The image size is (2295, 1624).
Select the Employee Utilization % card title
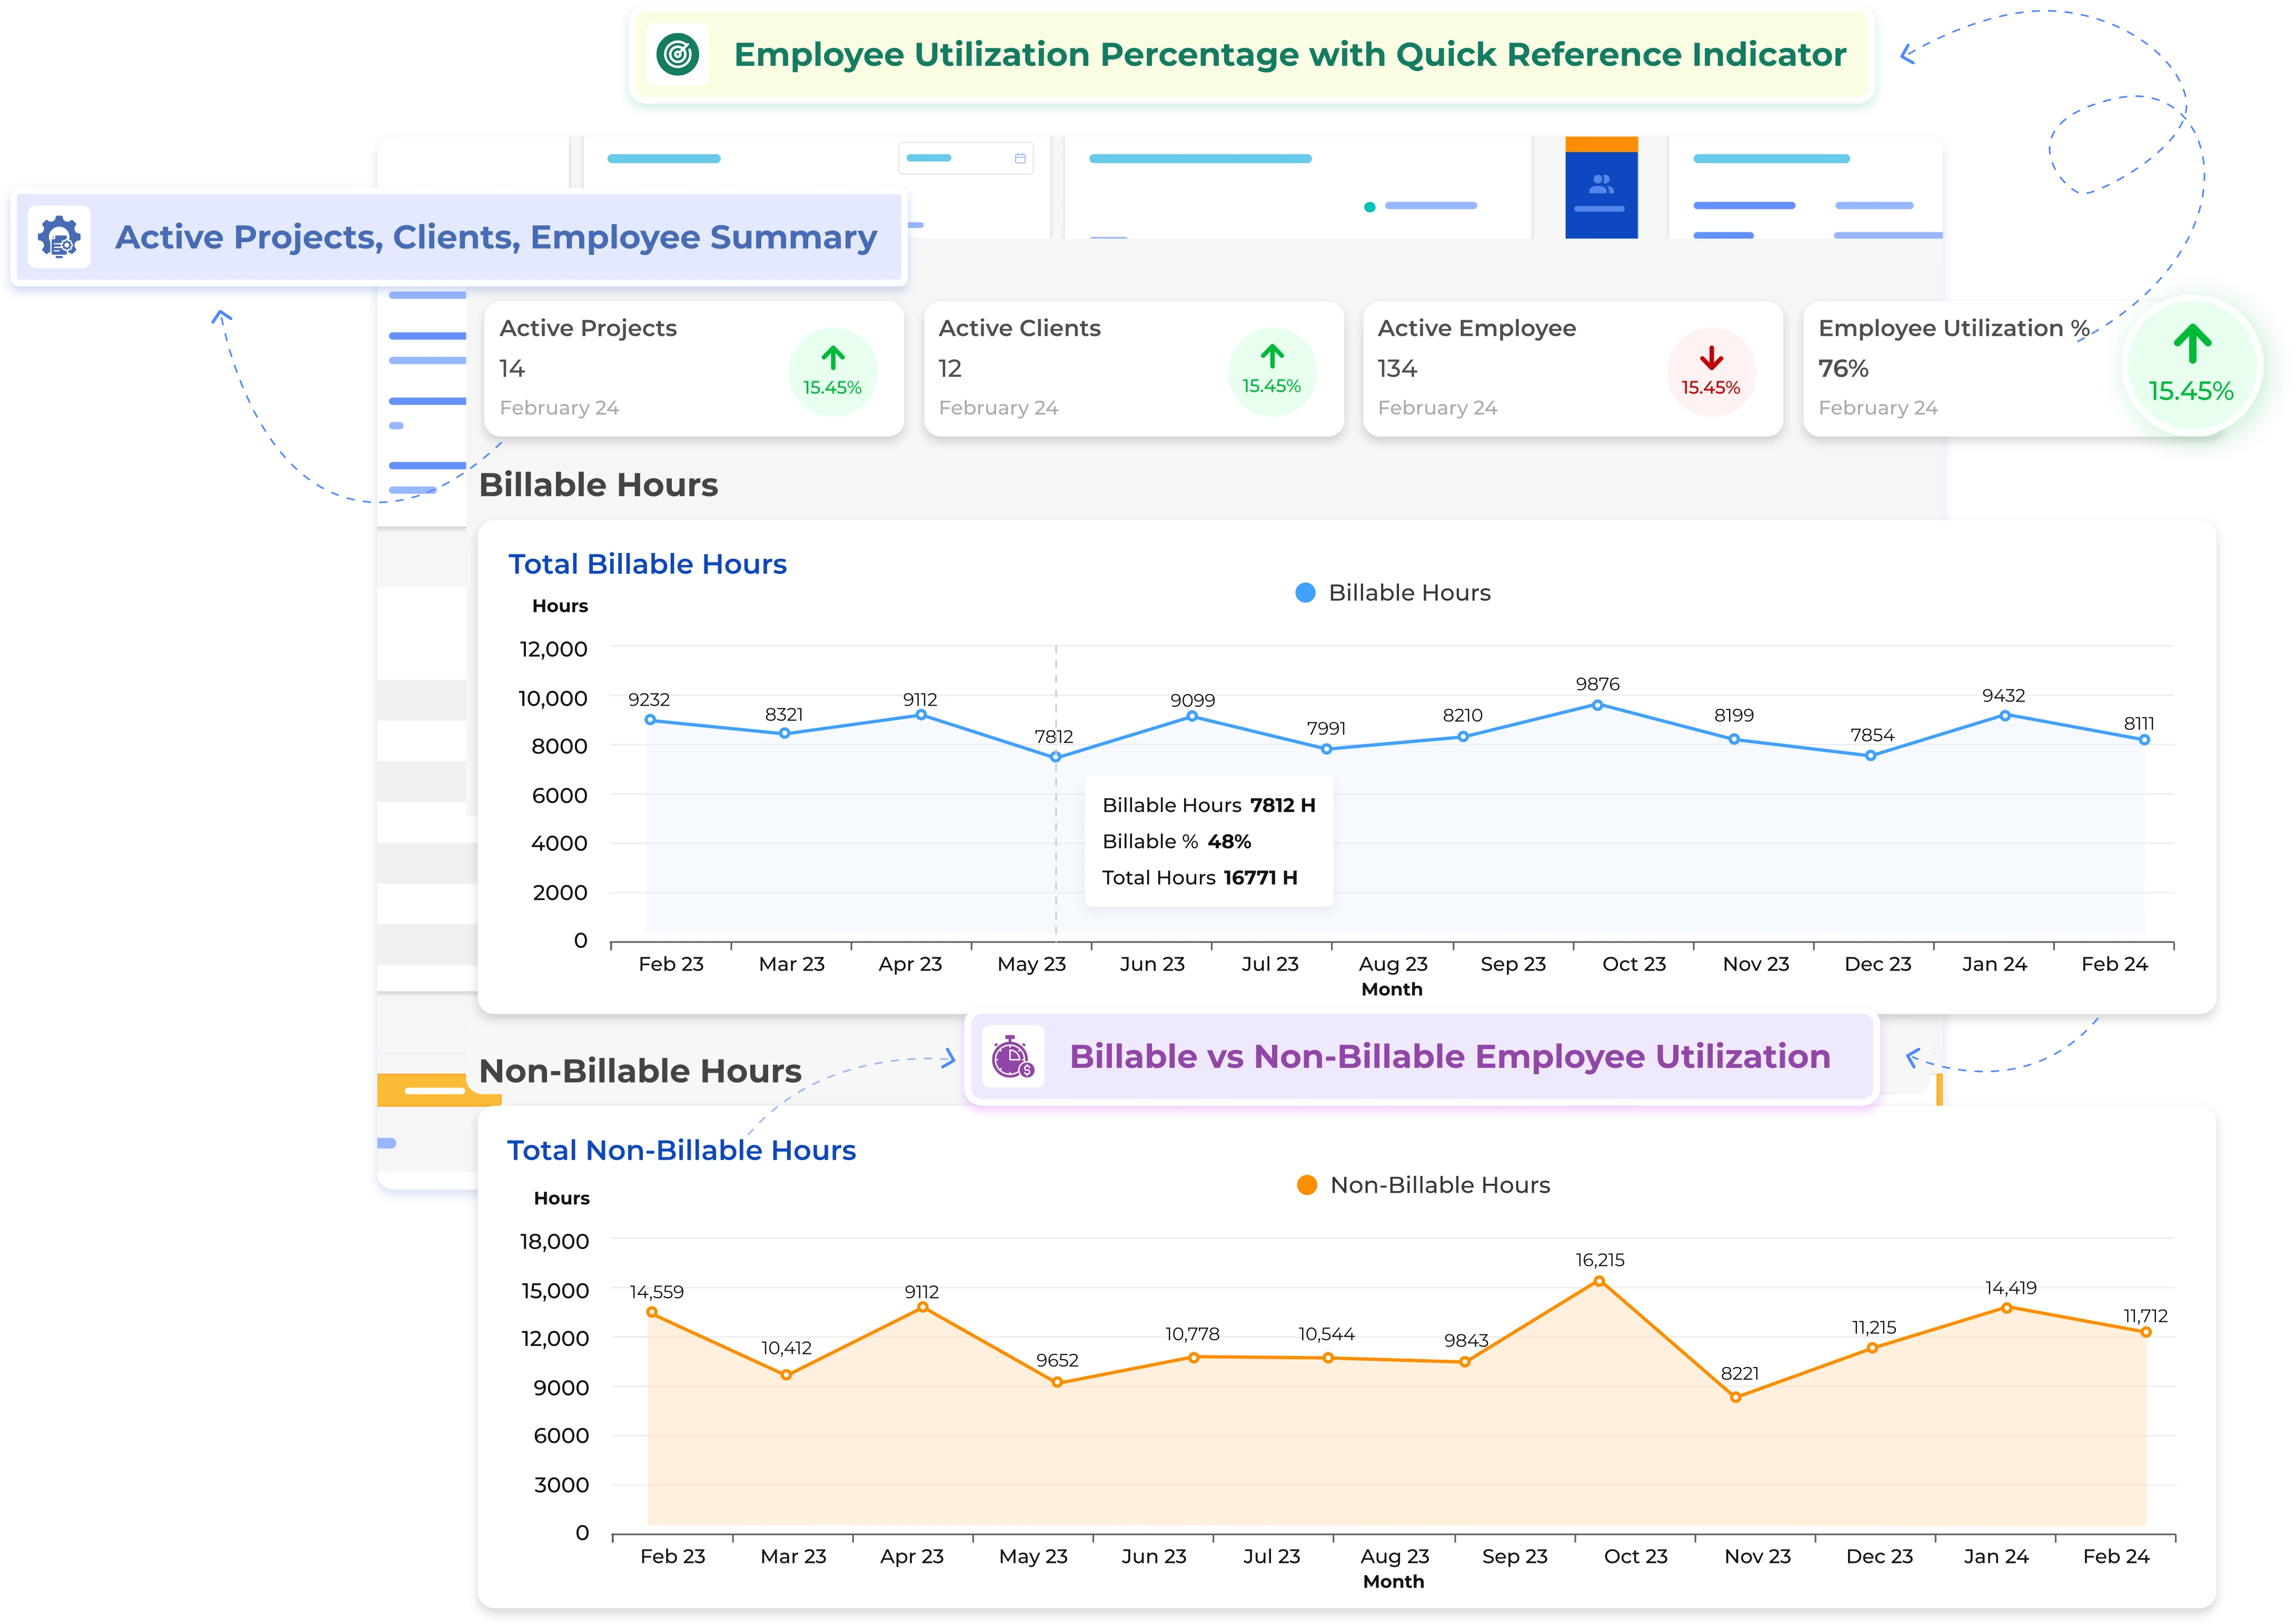pos(1953,328)
